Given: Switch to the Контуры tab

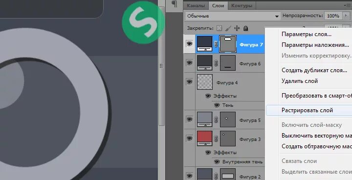Looking at the screenshot, I should click(x=242, y=6).
